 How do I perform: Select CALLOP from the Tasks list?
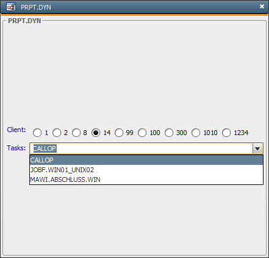pos(146,160)
